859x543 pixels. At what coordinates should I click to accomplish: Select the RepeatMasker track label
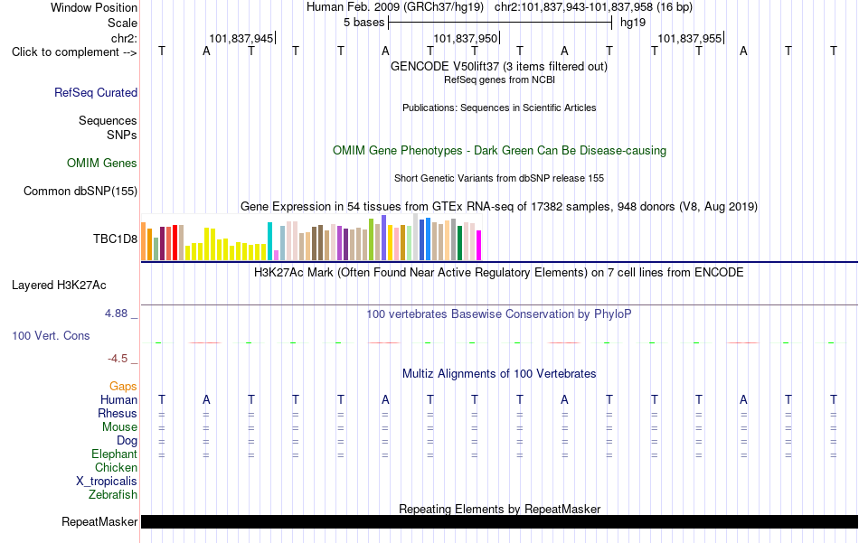(x=99, y=521)
